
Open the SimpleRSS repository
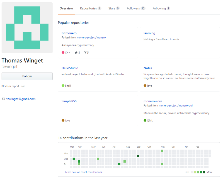click(69, 101)
